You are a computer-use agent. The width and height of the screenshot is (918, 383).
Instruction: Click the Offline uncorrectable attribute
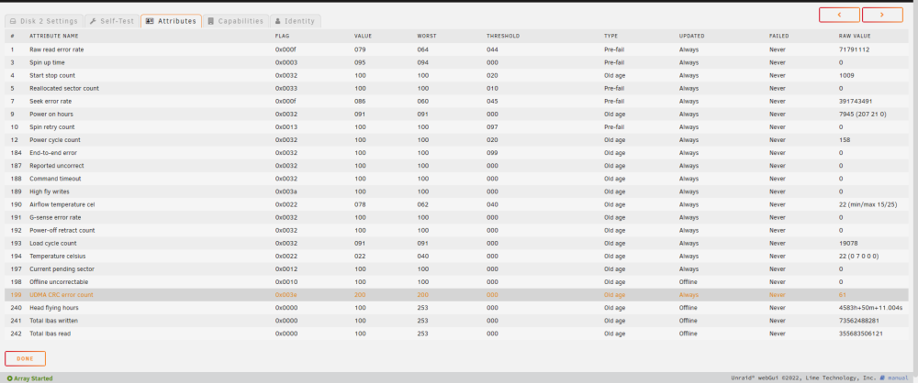point(59,282)
